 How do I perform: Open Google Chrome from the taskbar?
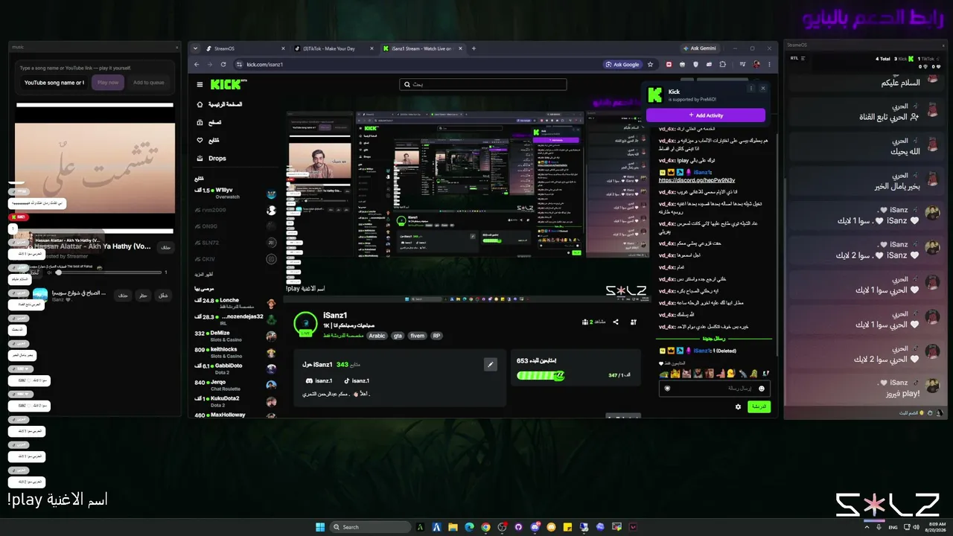[x=485, y=527]
